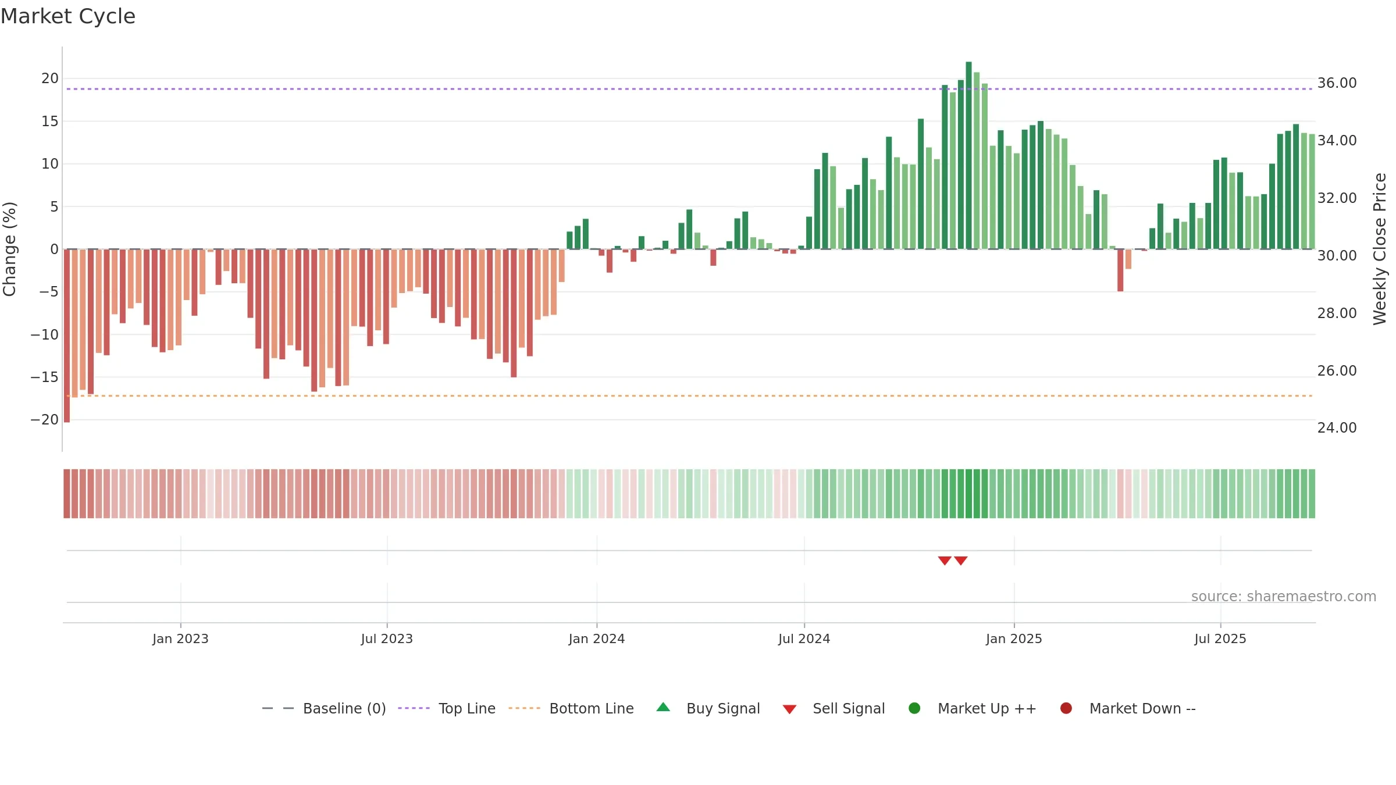The image size is (1396, 785).
Task: Toggle the Bottom Line legend entry
Action: point(571,708)
